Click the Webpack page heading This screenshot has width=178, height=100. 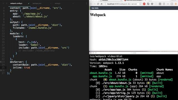tap(98, 15)
